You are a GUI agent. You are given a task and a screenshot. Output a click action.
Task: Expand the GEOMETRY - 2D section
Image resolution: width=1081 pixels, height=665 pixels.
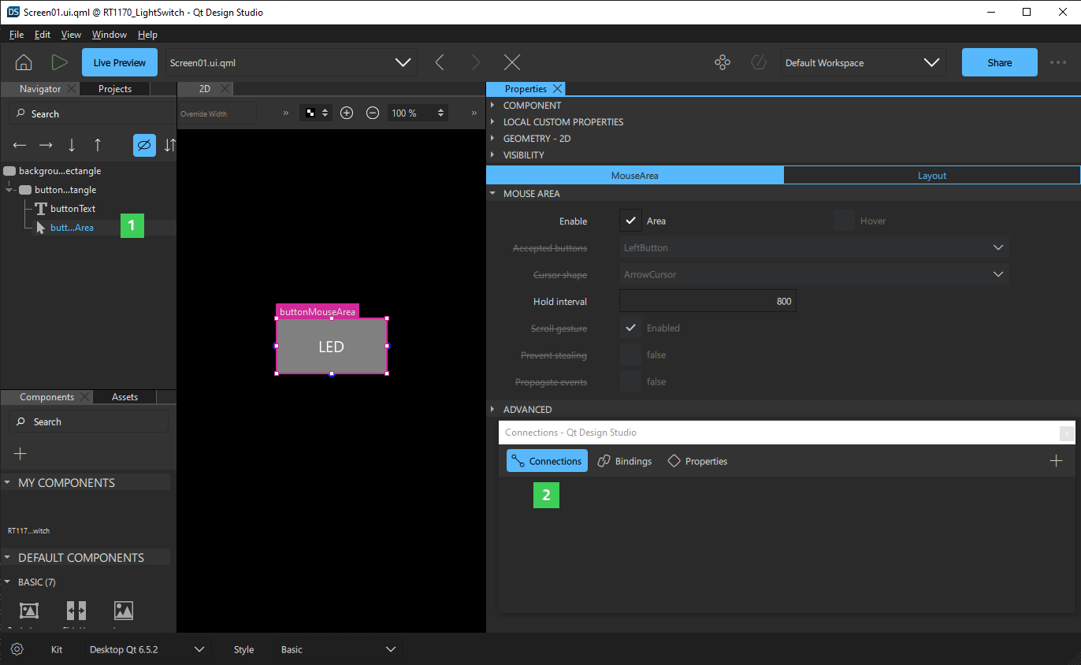point(493,138)
